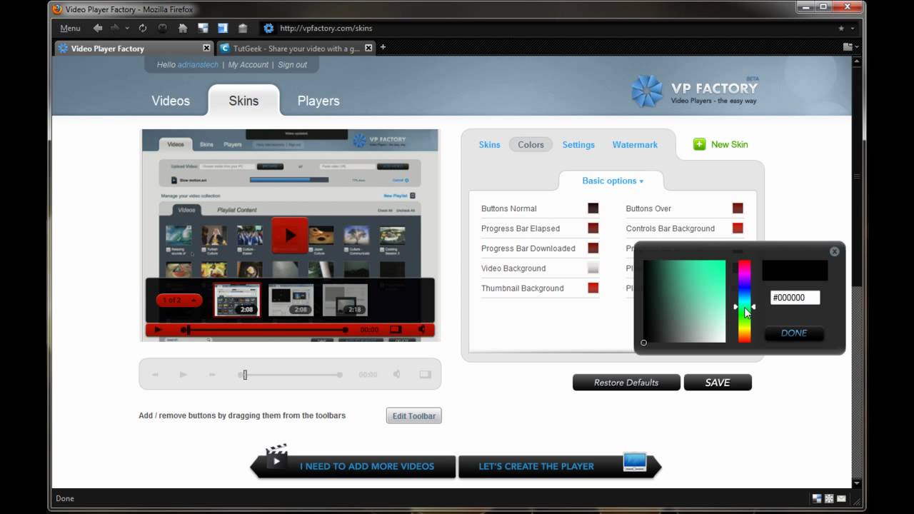Click the adrianstech username link
The height and width of the screenshot is (514, 914).
coord(199,64)
